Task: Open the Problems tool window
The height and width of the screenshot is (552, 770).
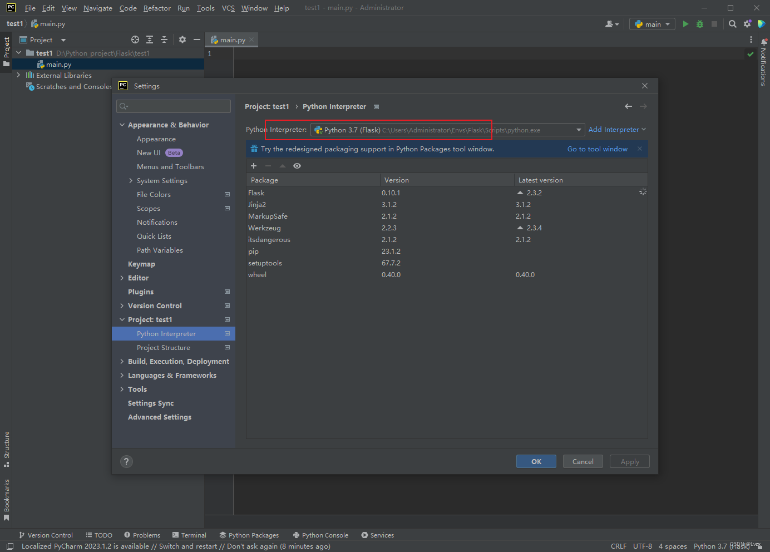Action: [142, 535]
